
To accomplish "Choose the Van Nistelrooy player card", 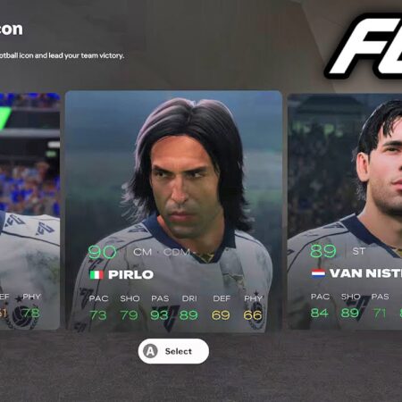I will click(x=345, y=212).
